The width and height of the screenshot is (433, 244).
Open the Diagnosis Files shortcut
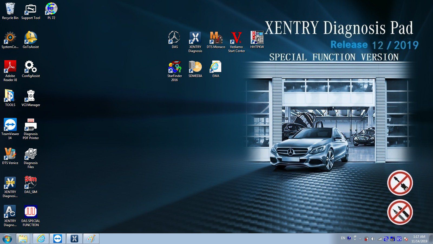pos(31,158)
